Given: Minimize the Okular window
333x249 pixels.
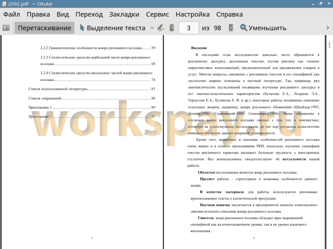Looking at the screenshot, I should [x=313, y=4].
